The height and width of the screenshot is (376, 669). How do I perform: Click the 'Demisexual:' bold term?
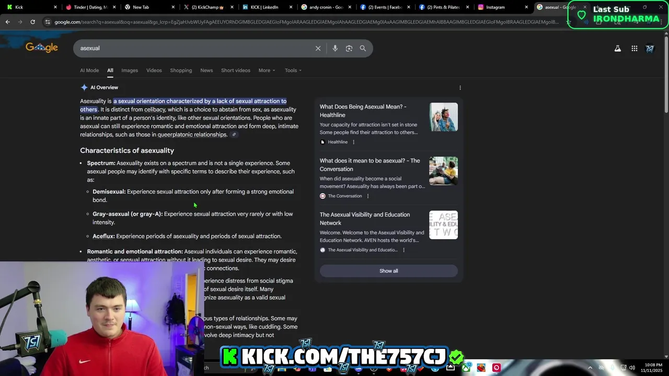pos(109,192)
